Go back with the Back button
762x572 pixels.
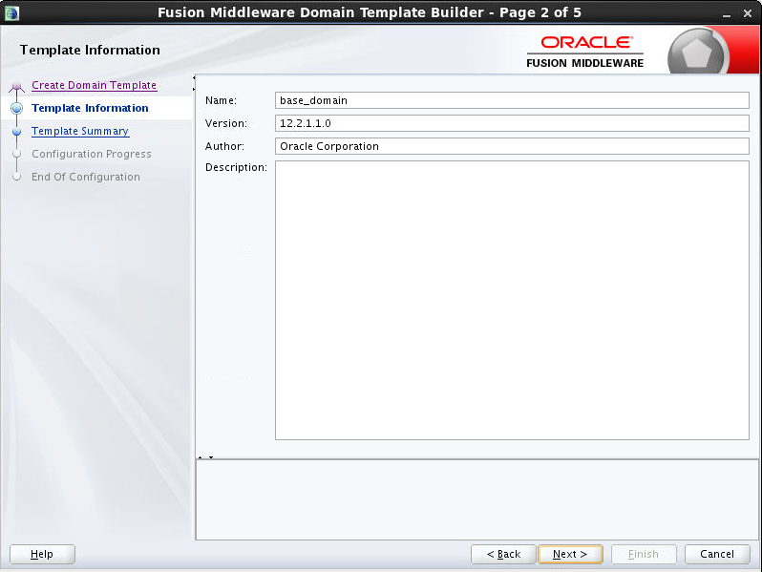503,554
